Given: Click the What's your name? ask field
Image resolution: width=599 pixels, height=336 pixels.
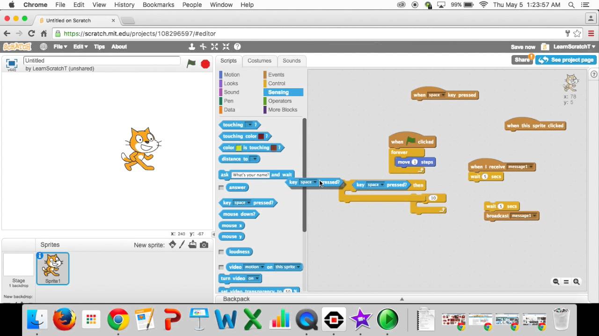Looking at the screenshot, I should coord(250,175).
